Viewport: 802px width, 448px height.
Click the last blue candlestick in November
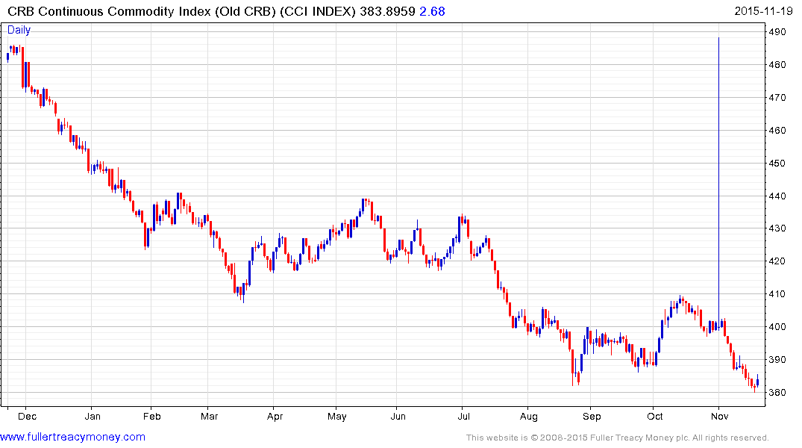757,381
